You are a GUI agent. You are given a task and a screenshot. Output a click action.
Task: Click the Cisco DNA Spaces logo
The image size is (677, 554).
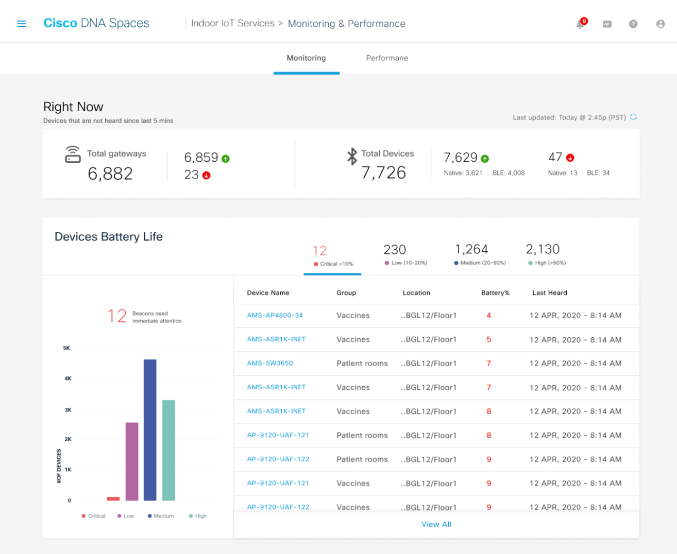pyautogui.click(x=96, y=23)
